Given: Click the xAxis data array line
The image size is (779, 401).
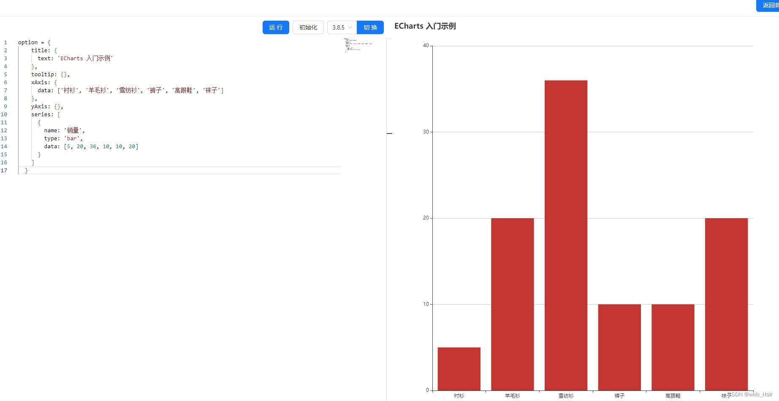Looking at the screenshot, I should pyautogui.click(x=130, y=90).
